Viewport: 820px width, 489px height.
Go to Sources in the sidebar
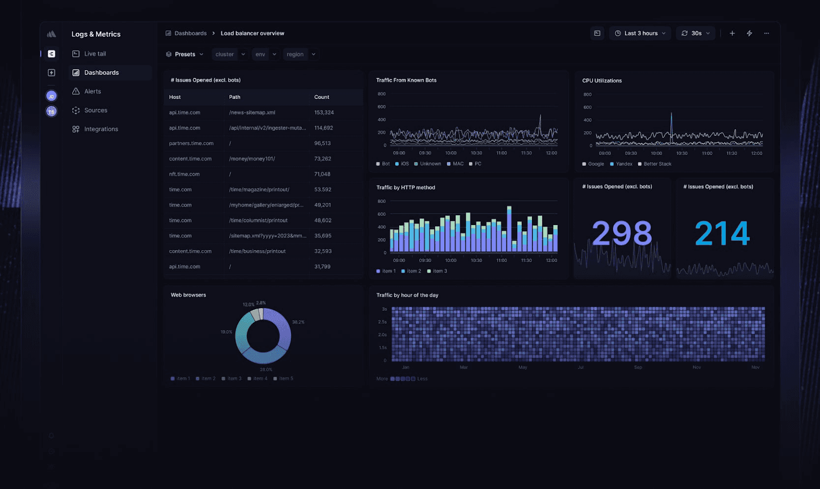click(x=95, y=110)
